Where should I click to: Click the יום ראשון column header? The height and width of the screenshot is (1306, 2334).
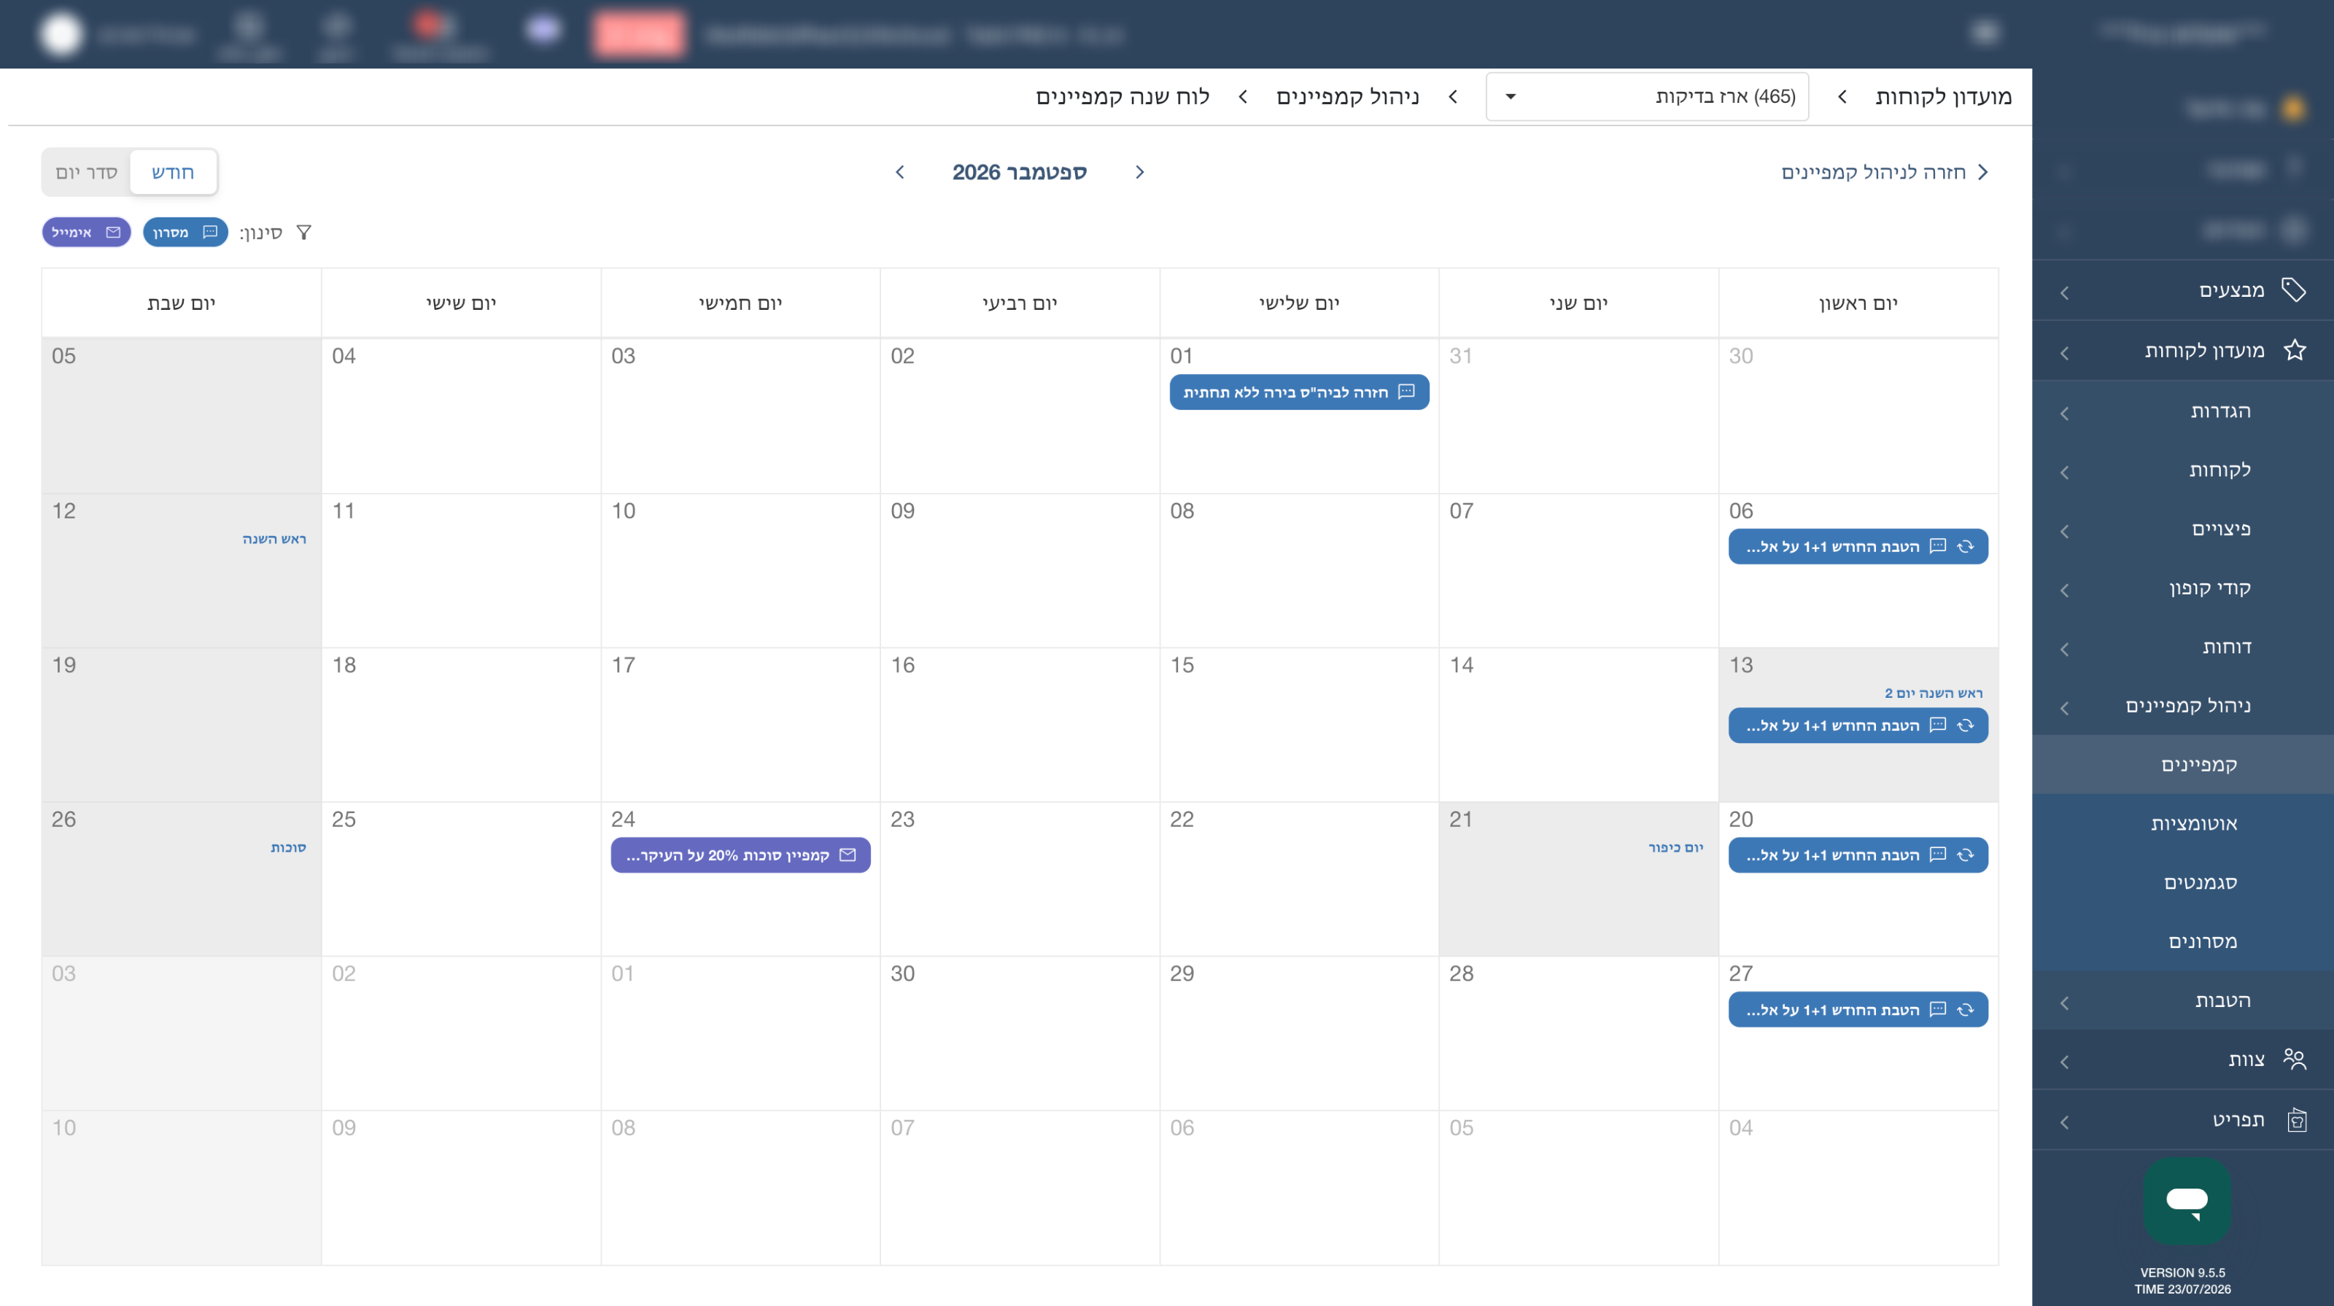1858,303
